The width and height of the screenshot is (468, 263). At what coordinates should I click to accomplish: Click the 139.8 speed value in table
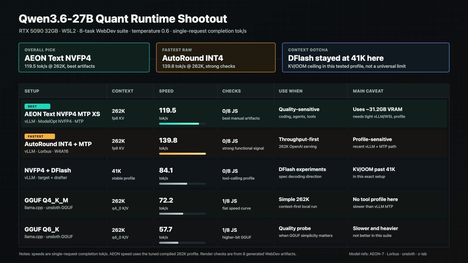tap(168, 140)
